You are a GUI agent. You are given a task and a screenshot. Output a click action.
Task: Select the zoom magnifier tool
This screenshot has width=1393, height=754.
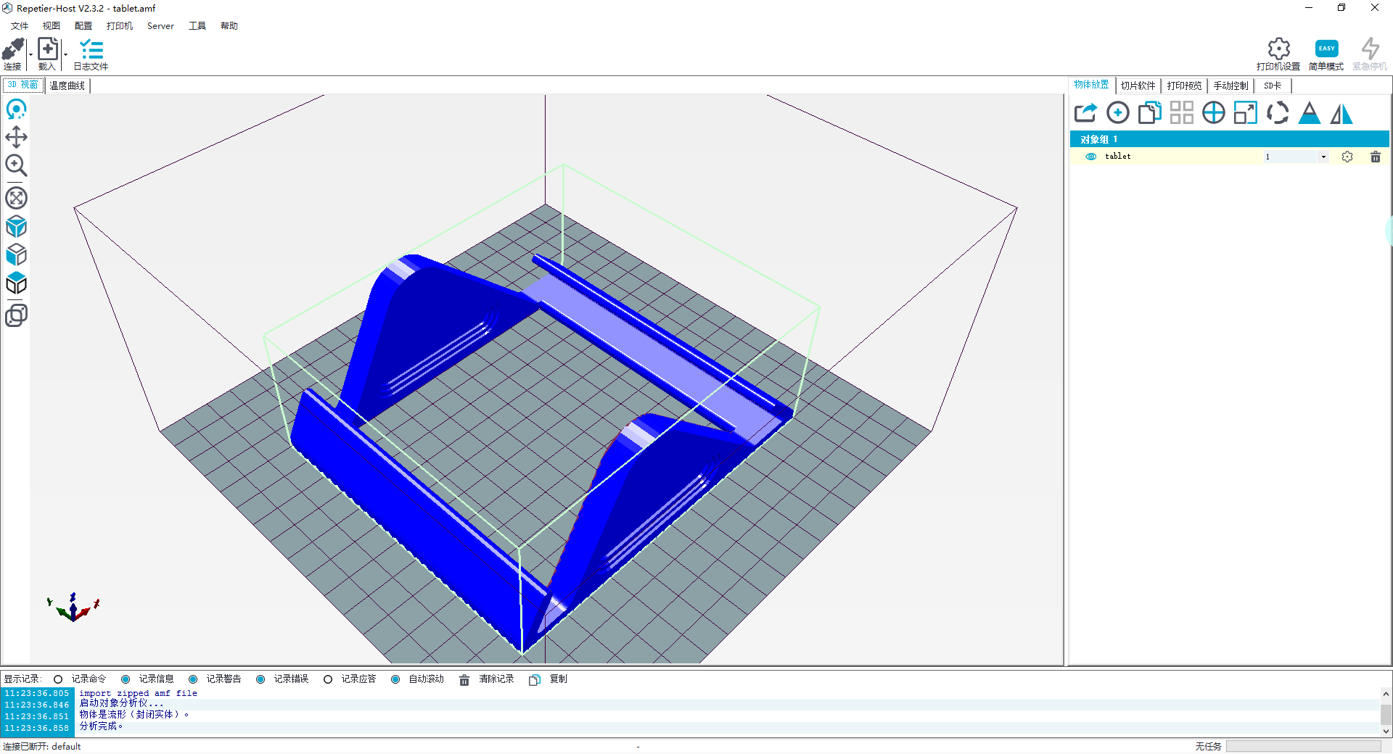pos(16,165)
